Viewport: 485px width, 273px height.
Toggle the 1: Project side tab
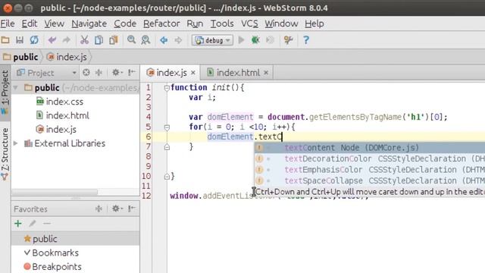tap(5, 92)
